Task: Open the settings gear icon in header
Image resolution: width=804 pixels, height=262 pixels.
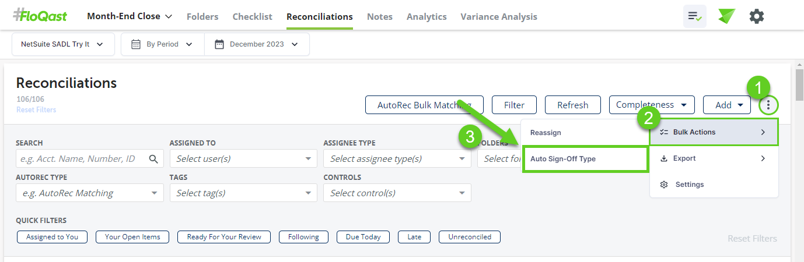Action: [757, 16]
